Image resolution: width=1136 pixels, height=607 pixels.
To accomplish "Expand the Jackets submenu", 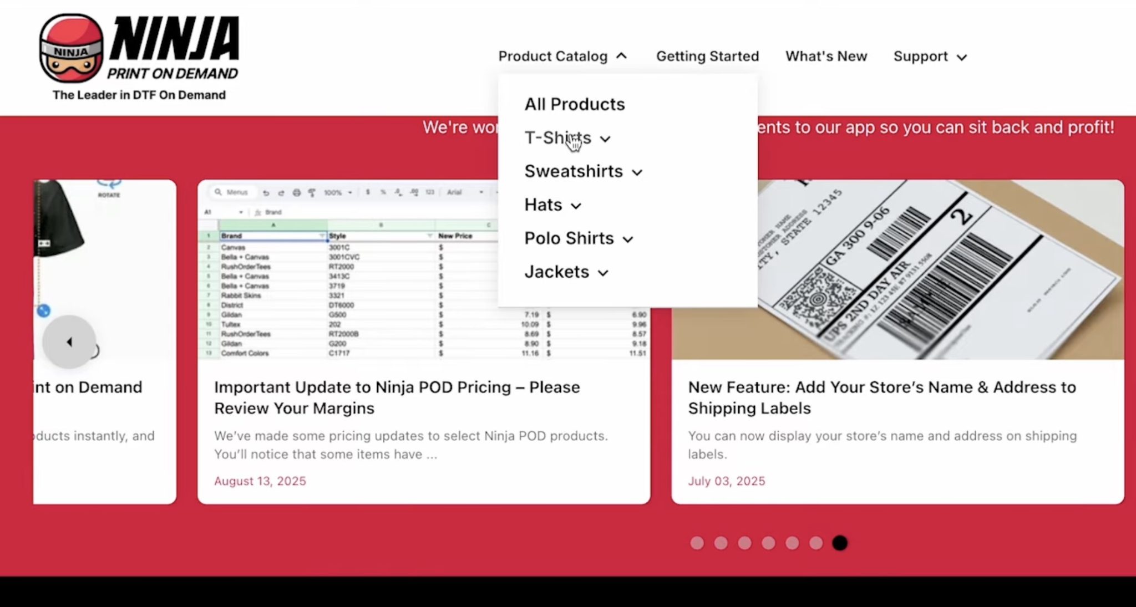I will pyautogui.click(x=603, y=273).
